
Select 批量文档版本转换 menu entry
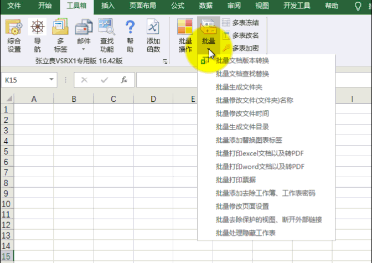click(x=242, y=61)
